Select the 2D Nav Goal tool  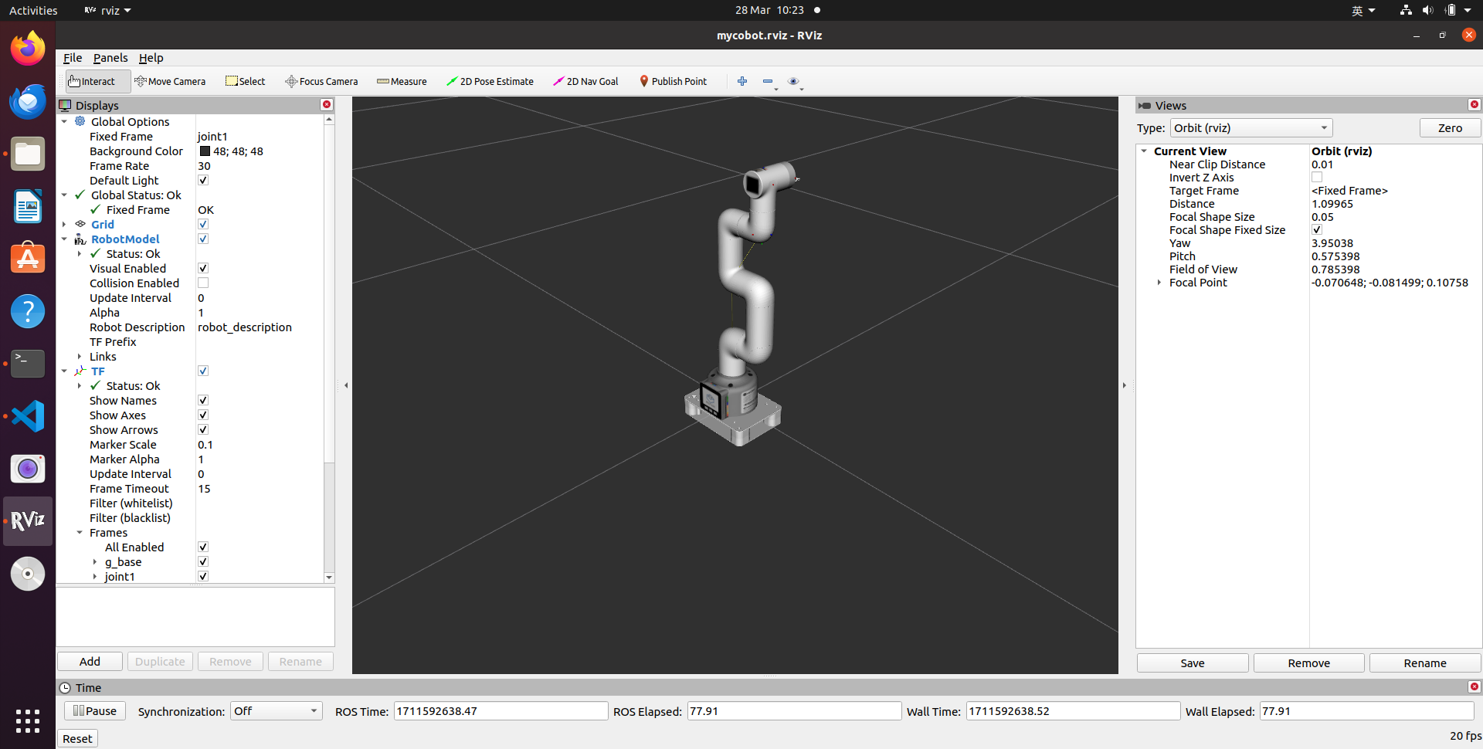coord(585,81)
